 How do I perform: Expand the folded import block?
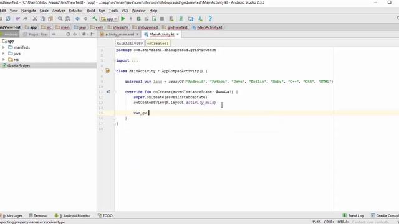tap(114, 60)
